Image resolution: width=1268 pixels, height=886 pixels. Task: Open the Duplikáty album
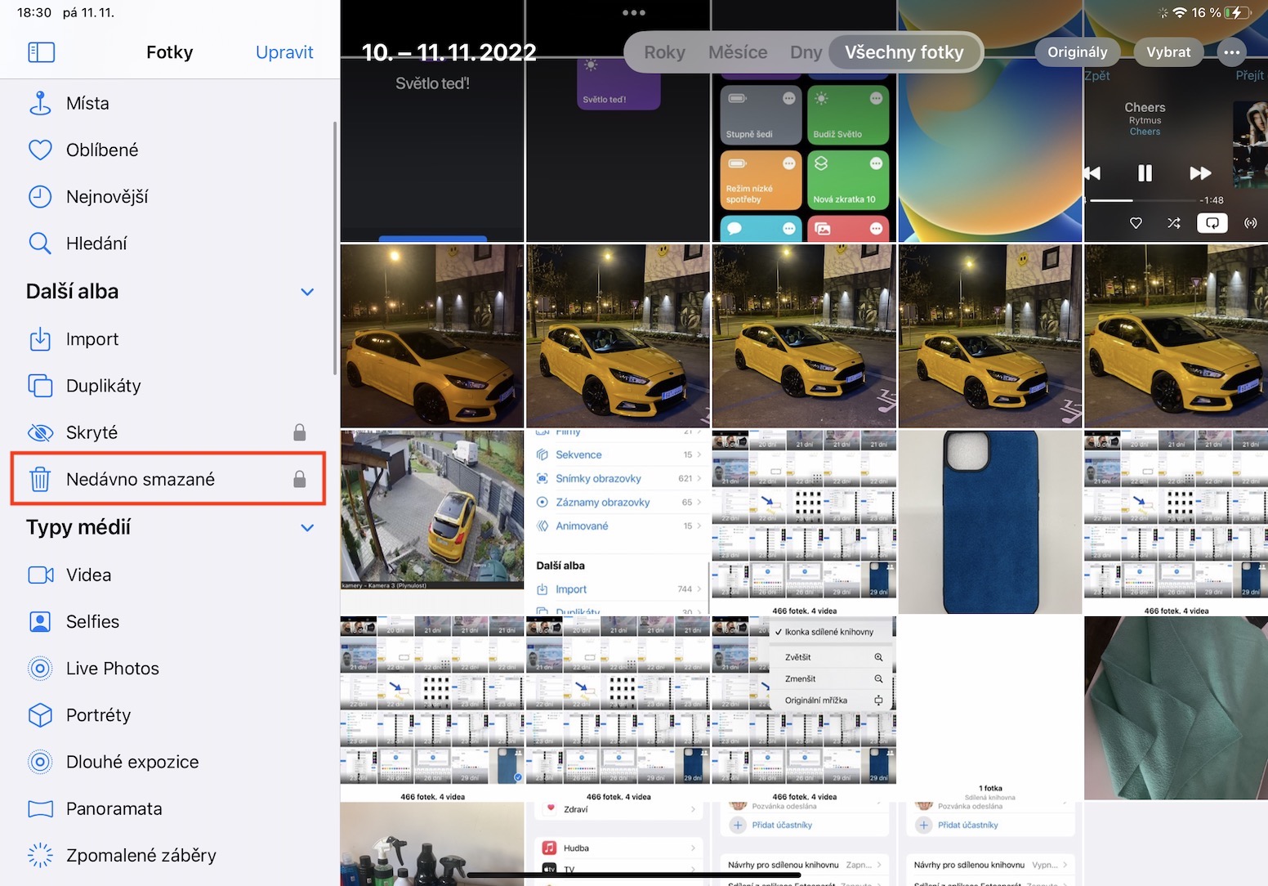(x=103, y=386)
